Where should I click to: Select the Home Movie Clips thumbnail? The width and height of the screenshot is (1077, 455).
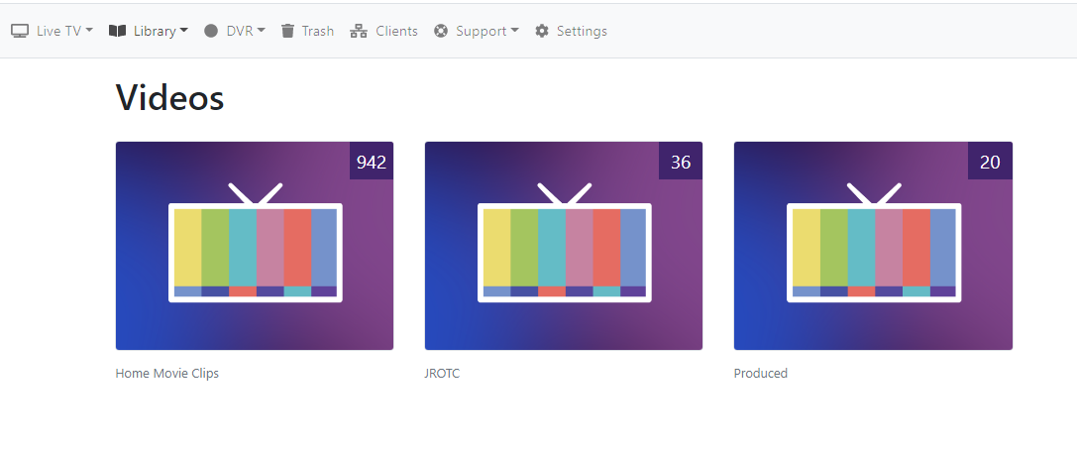(x=255, y=246)
